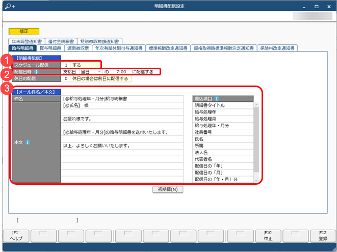Viewport: 337px width, 252px height.
Task: Click 休日の場合は前日に配信する text field
Action: [x=100, y=78]
